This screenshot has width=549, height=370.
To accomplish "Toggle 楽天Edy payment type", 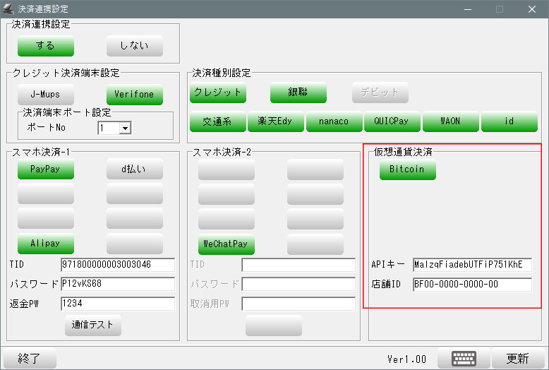I will coord(276,121).
